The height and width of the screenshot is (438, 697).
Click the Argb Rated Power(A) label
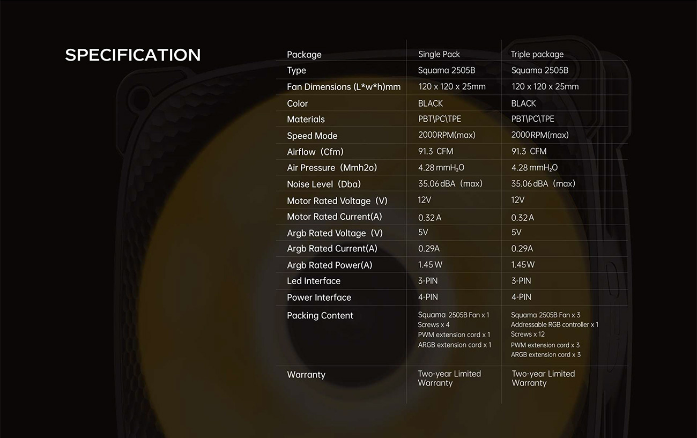pyautogui.click(x=329, y=265)
